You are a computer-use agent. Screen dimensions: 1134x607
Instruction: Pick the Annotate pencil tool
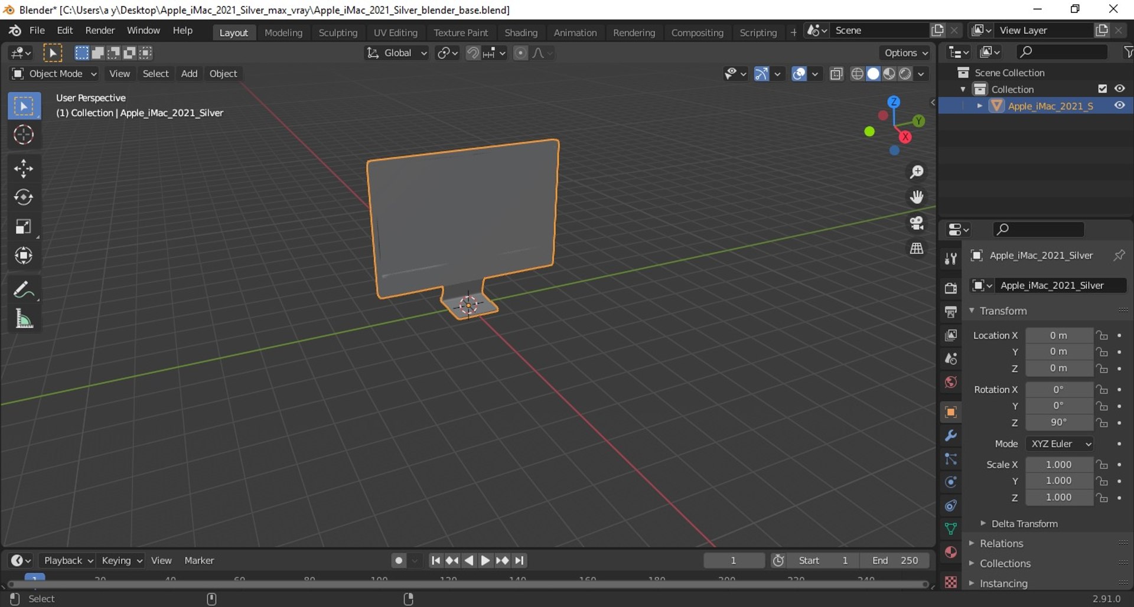click(24, 290)
